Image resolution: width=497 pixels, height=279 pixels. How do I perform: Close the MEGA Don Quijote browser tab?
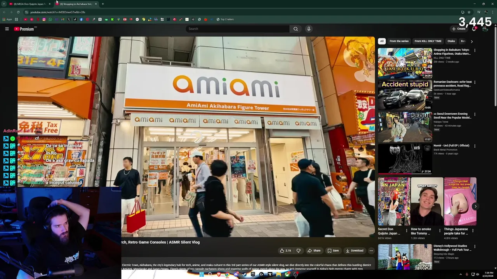(x=50, y=4)
